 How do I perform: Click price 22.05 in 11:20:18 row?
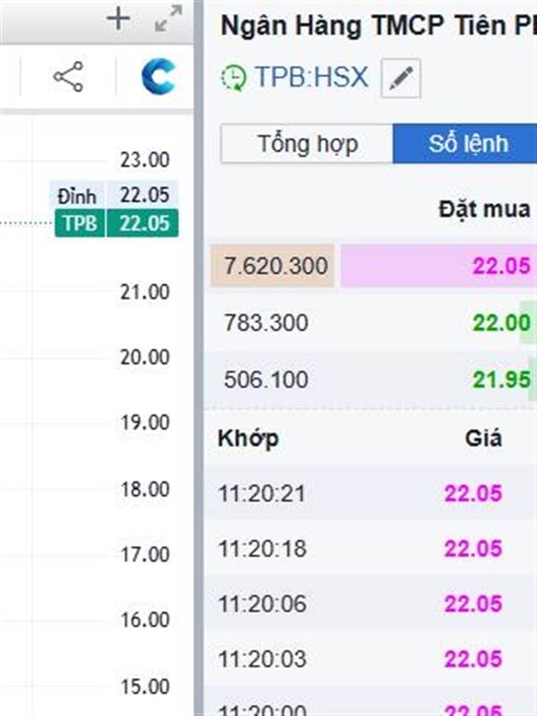473,549
